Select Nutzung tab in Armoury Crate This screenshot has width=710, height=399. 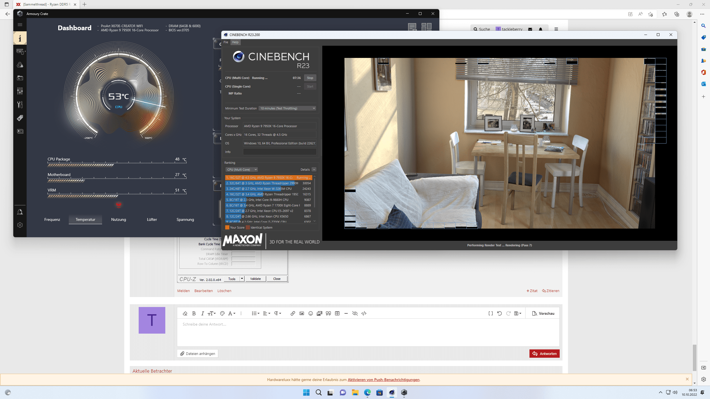pos(119,219)
